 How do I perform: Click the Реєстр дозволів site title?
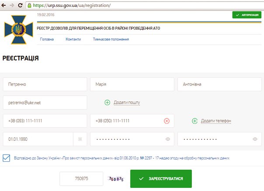pos(98,28)
